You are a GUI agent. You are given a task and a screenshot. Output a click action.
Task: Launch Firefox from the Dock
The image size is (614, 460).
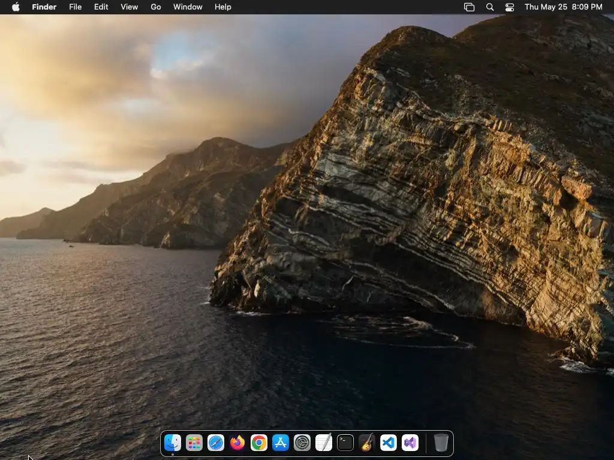[x=237, y=443]
